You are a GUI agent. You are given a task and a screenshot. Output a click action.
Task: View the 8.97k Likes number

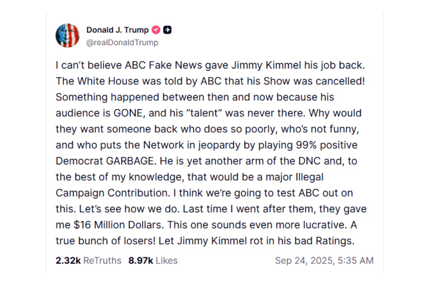pos(141,261)
